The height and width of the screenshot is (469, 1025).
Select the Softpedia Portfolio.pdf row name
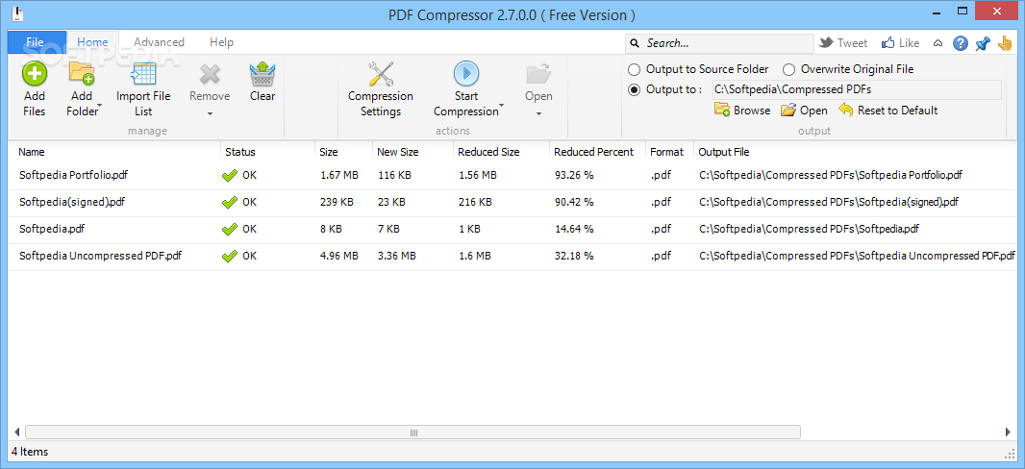[72, 175]
